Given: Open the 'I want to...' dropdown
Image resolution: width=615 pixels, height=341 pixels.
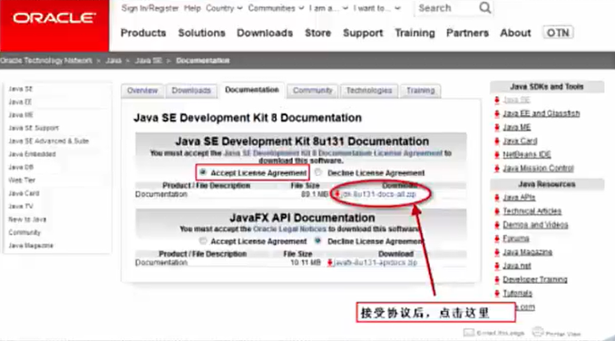Looking at the screenshot, I should pyautogui.click(x=377, y=8).
